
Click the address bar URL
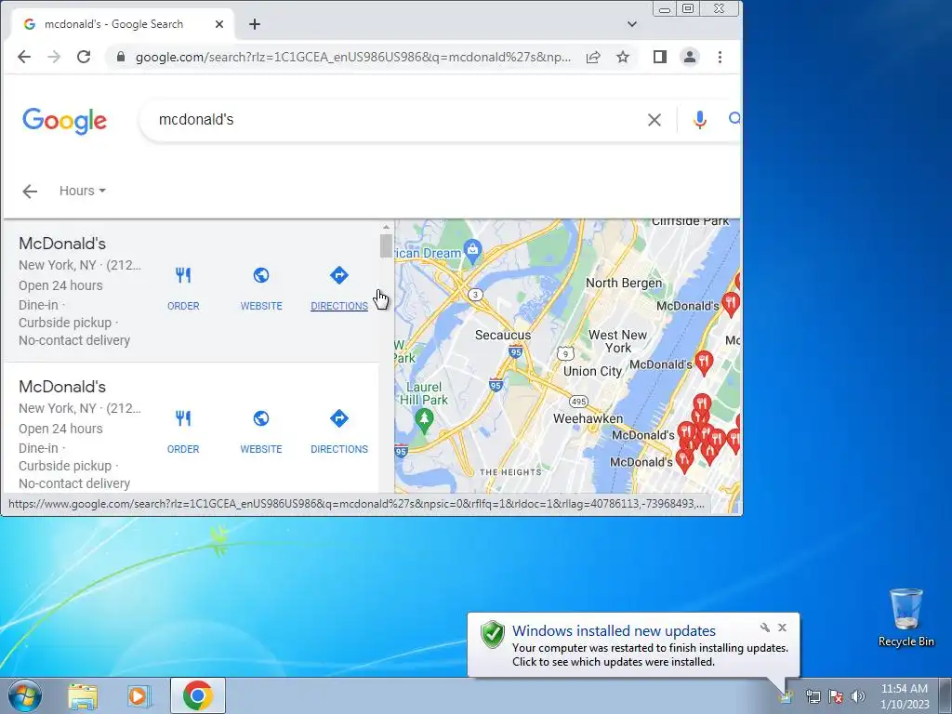(352, 57)
